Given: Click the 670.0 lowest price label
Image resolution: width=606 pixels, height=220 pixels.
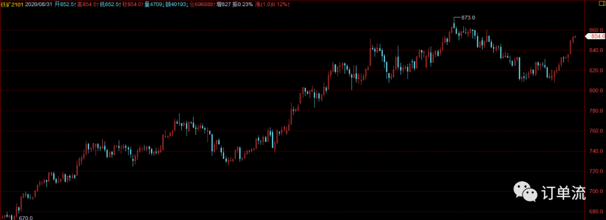Looking at the screenshot, I should point(25,218).
